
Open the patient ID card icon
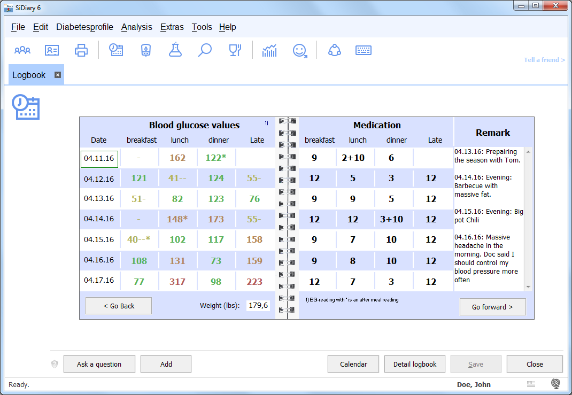coord(52,50)
